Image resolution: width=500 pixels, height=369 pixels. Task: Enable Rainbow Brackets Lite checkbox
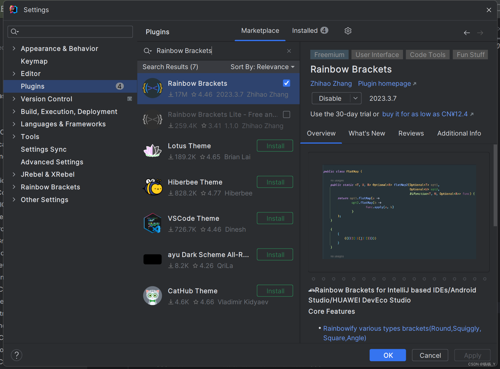(x=286, y=115)
